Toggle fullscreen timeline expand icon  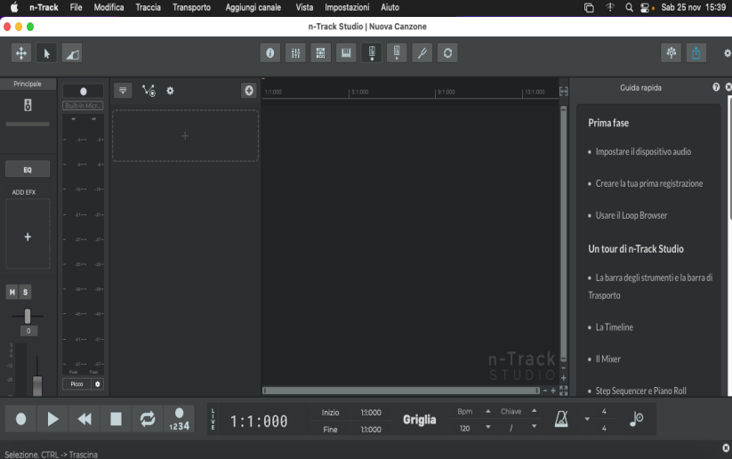pos(564,391)
